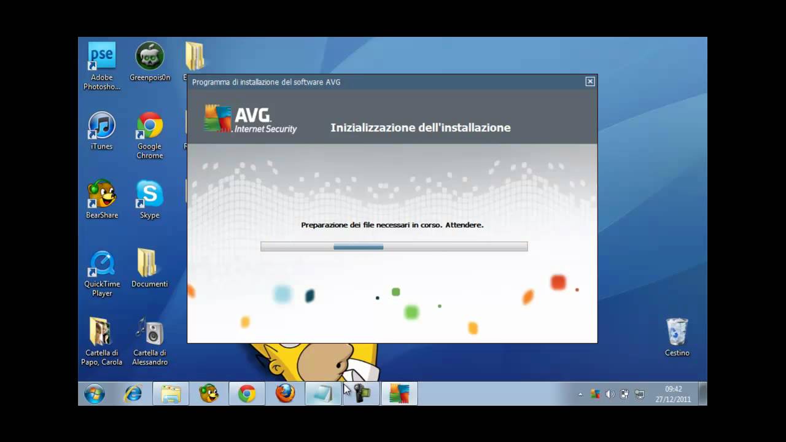Open the Adobe Photoshop Elements desktop shortcut
This screenshot has width=786, height=442.
(x=102, y=66)
